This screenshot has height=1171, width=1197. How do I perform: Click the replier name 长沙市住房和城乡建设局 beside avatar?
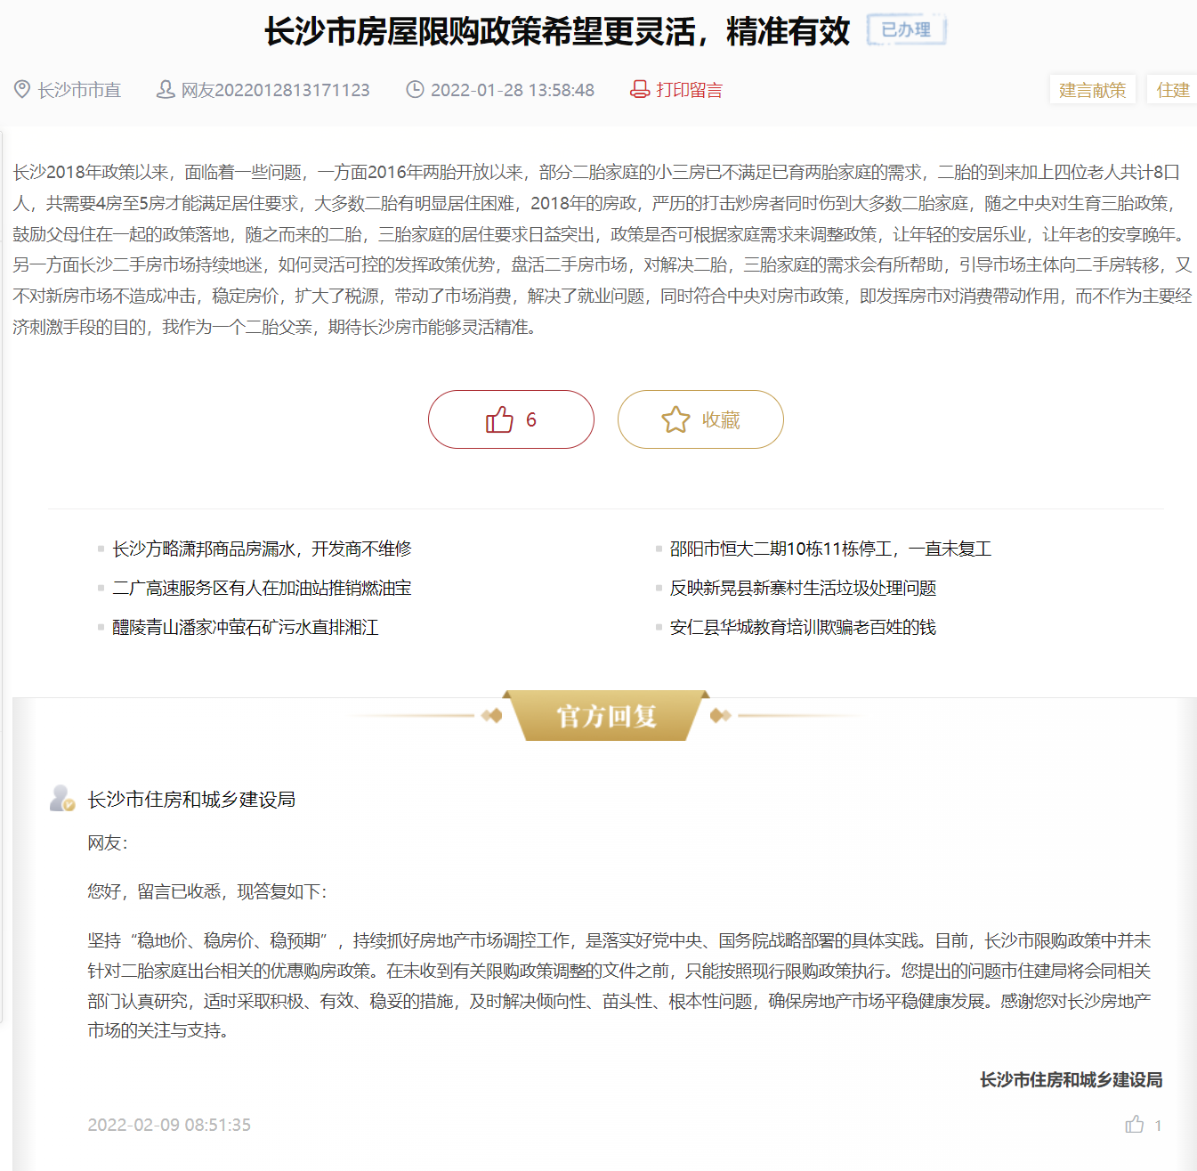point(191,800)
